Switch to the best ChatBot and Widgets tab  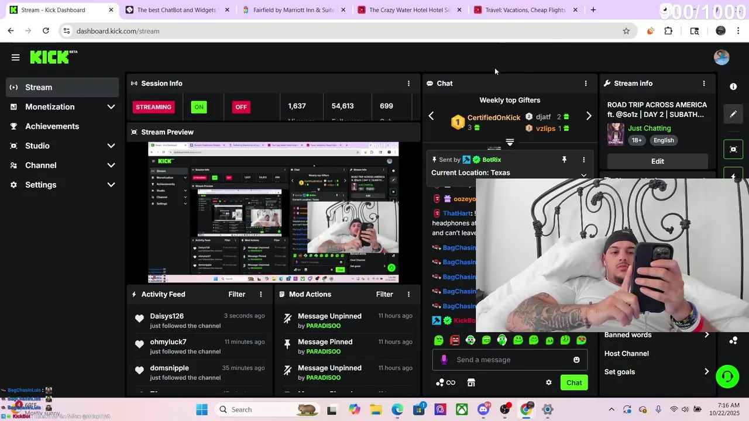[176, 10]
